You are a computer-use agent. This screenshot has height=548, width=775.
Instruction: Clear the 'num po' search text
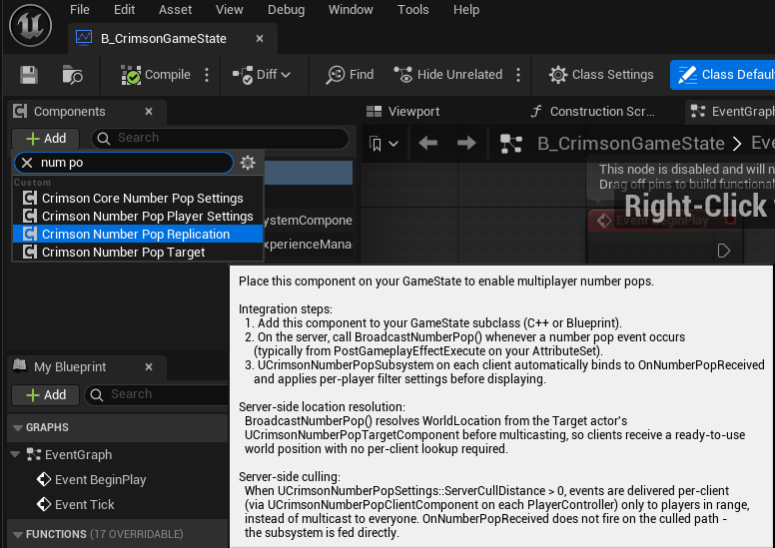(27, 163)
